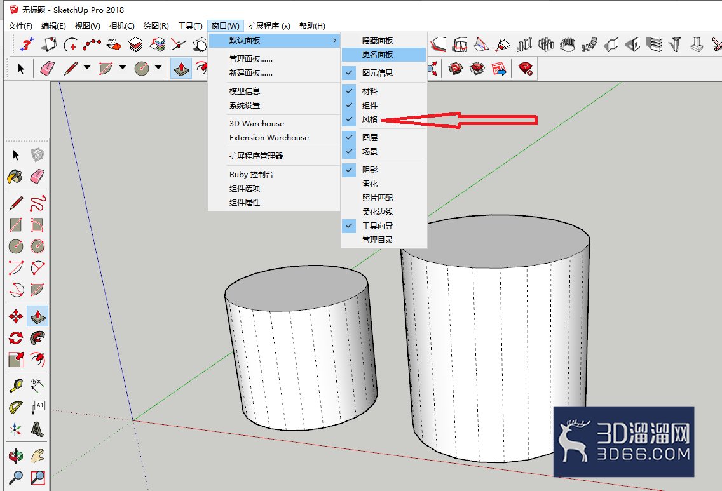Open the 相机(C) menu

(x=121, y=26)
